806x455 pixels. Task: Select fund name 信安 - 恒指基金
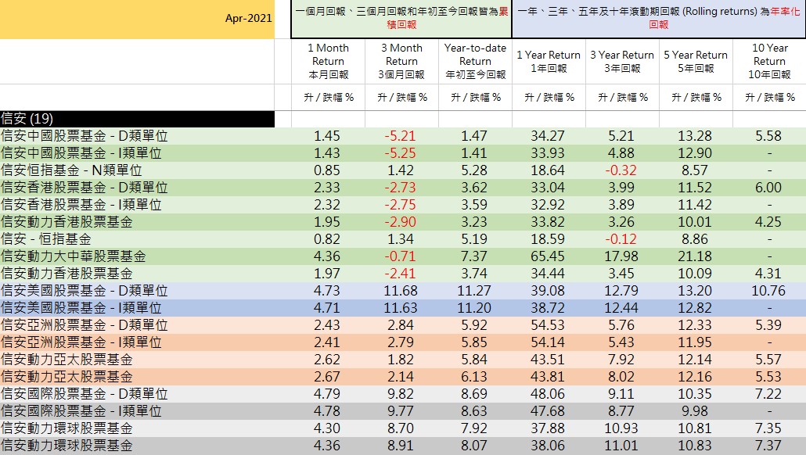[x=46, y=239]
